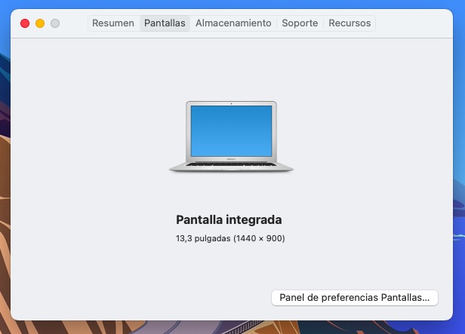Close the window with the red button
Image resolution: width=465 pixels, height=334 pixels.
[25, 23]
